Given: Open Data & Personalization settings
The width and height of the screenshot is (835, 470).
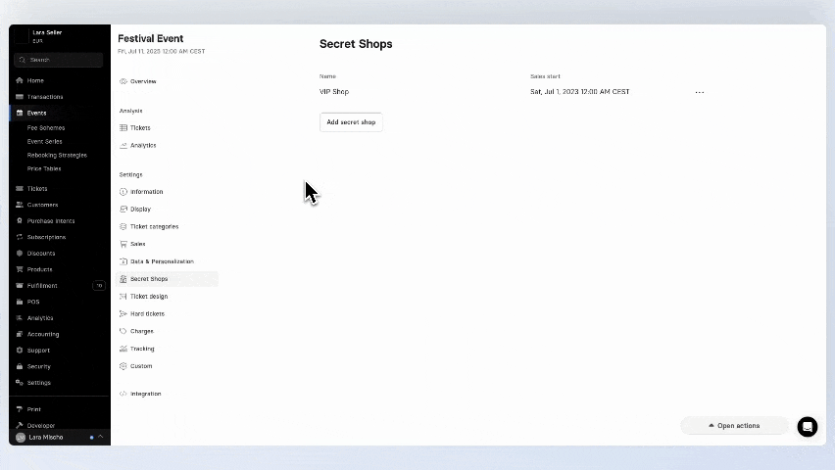Looking at the screenshot, I should pos(162,261).
